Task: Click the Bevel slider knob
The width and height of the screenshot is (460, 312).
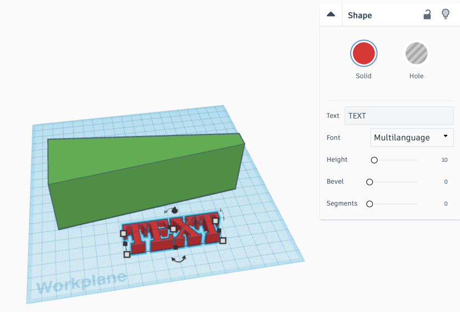Action: pos(369,181)
